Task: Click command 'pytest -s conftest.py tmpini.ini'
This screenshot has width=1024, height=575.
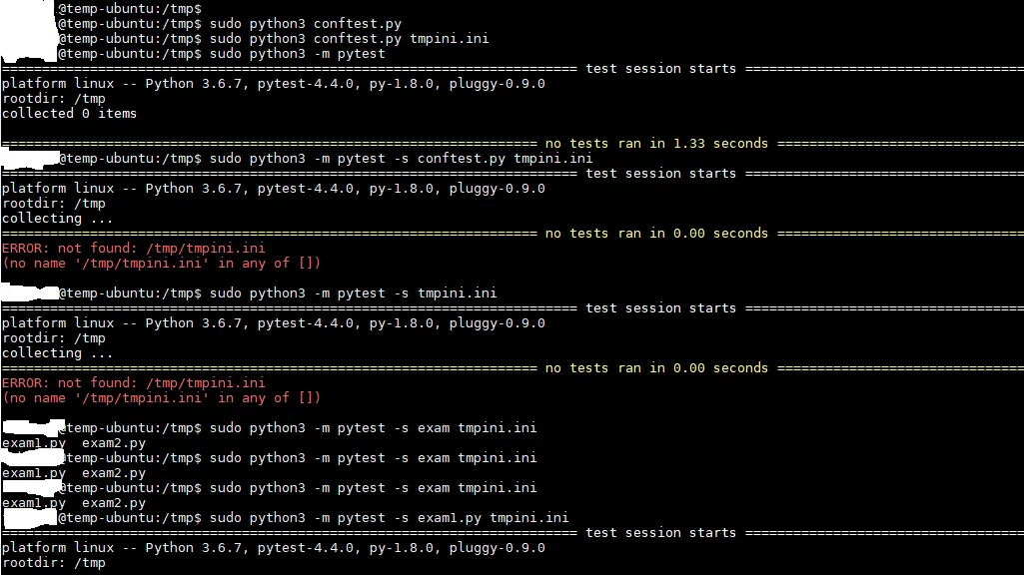Action: 465,159
